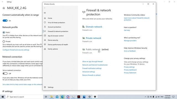Open the Privacy settings link
This screenshot has width=177, height=99.
pos(129,67)
